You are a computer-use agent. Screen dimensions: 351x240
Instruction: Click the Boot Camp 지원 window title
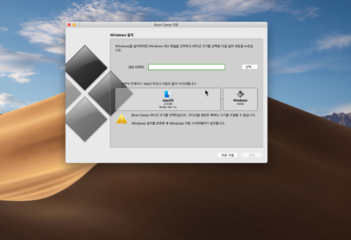coord(166,25)
